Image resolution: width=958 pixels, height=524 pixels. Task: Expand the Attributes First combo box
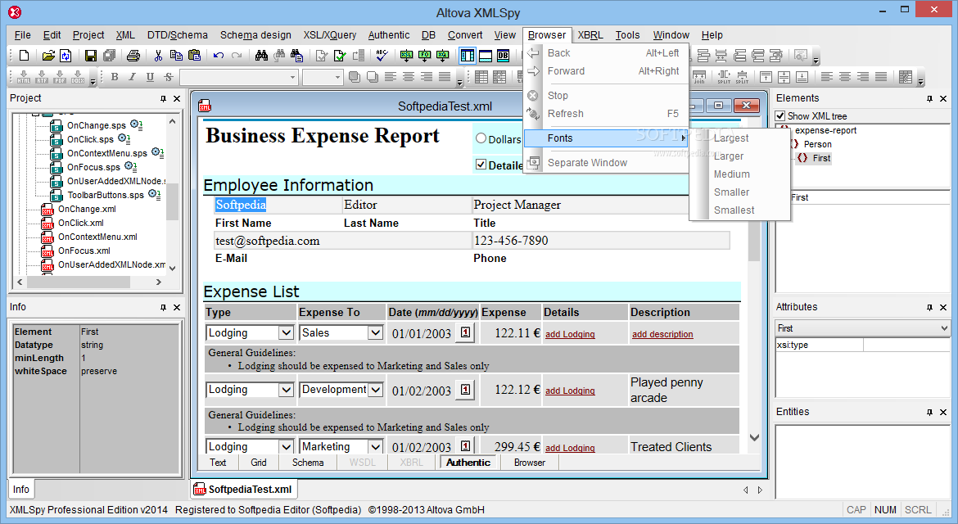[944, 328]
